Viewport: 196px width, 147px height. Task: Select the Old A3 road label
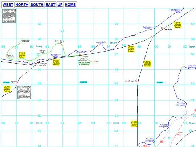click(x=179, y=135)
